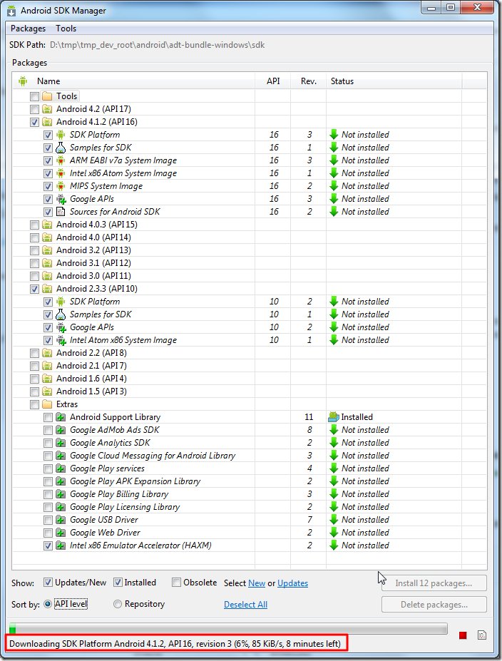This screenshot has width=502, height=661.
Task: Click Intel x86 Atom System Image icon
Action: pyautogui.click(x=61, y=173)
